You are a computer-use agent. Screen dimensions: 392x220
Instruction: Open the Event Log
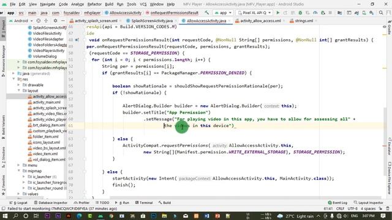pos(337,203)
